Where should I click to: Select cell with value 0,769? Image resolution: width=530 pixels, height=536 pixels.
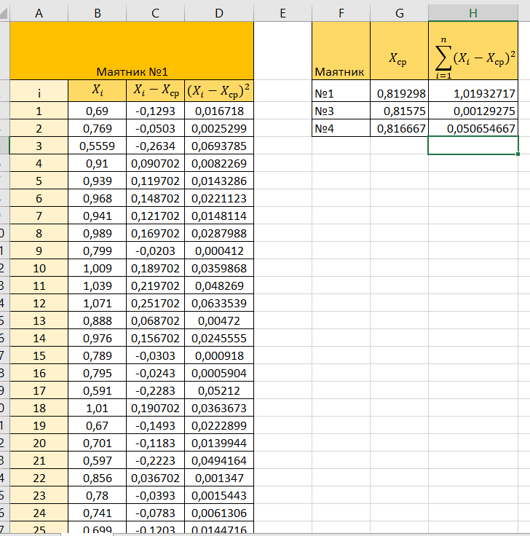pos(98,128)
